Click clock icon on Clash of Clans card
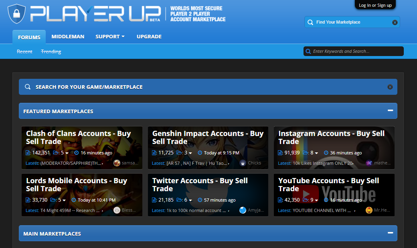 (x=77, y=153)
